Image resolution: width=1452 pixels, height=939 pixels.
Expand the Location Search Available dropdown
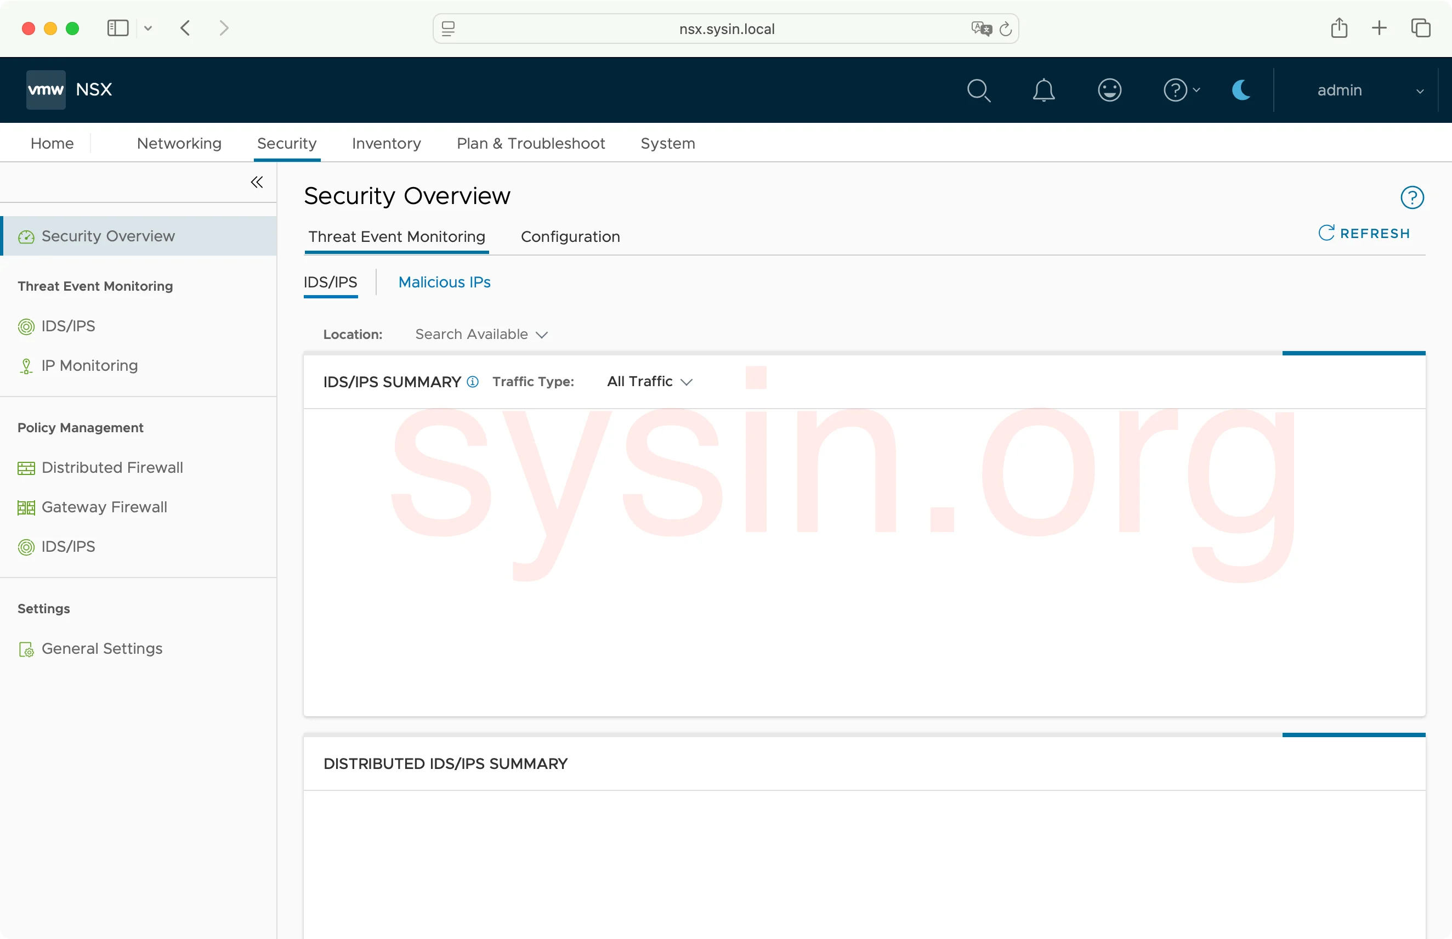[481, 334]
